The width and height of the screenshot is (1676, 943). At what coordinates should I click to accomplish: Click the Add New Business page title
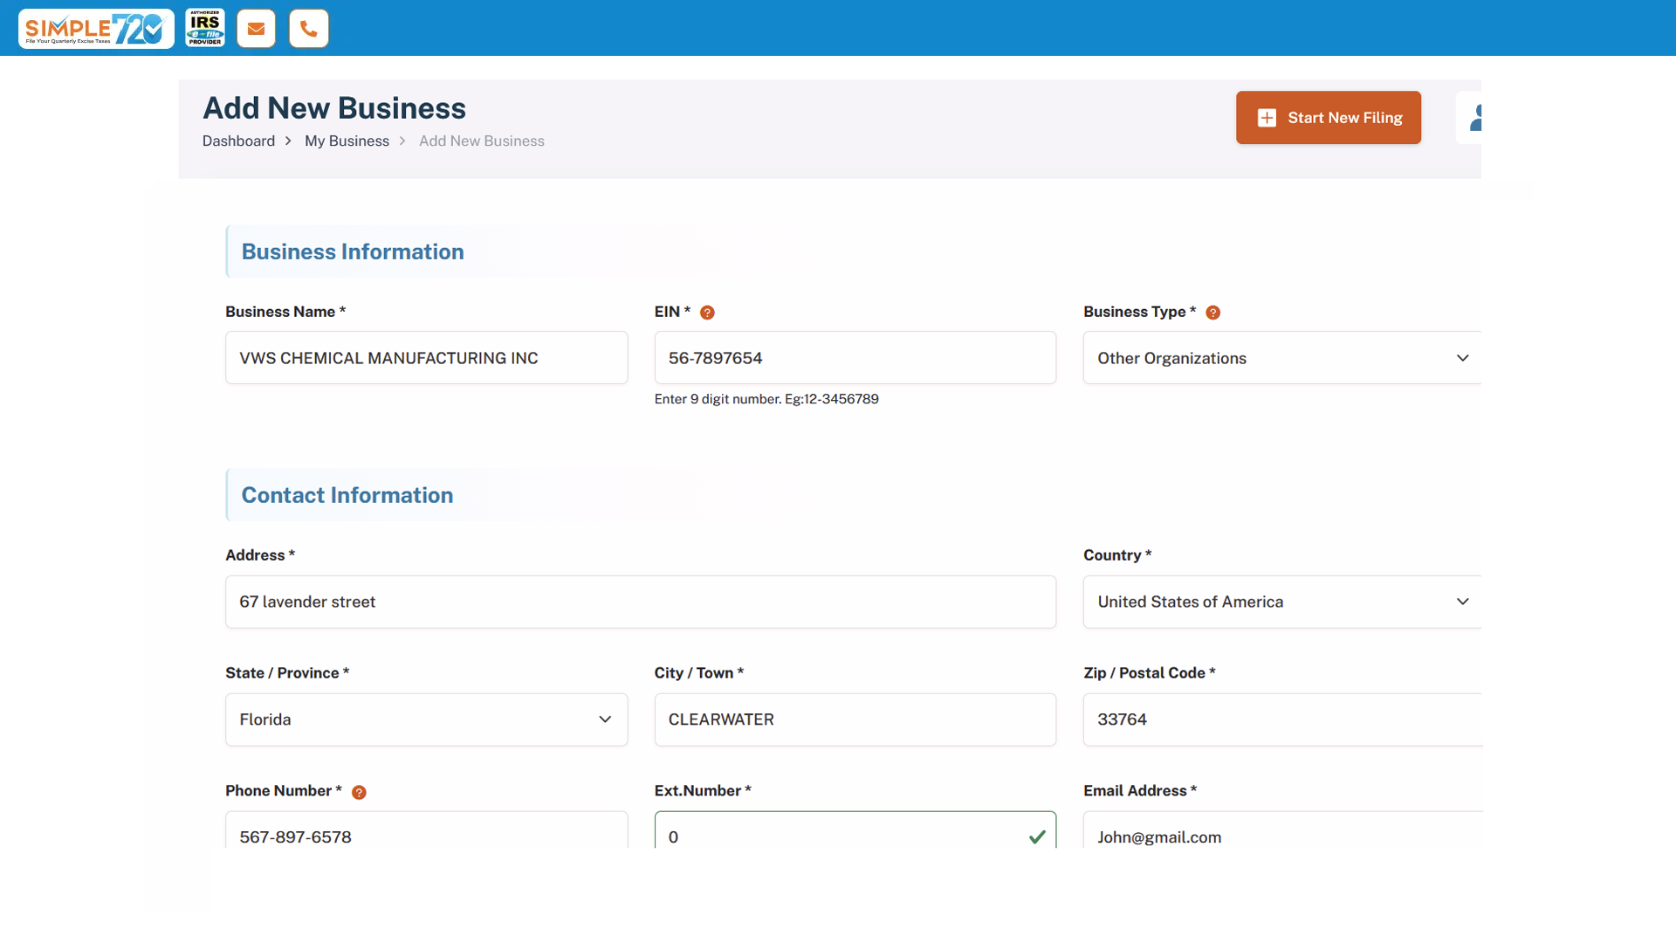pos(334,108)
